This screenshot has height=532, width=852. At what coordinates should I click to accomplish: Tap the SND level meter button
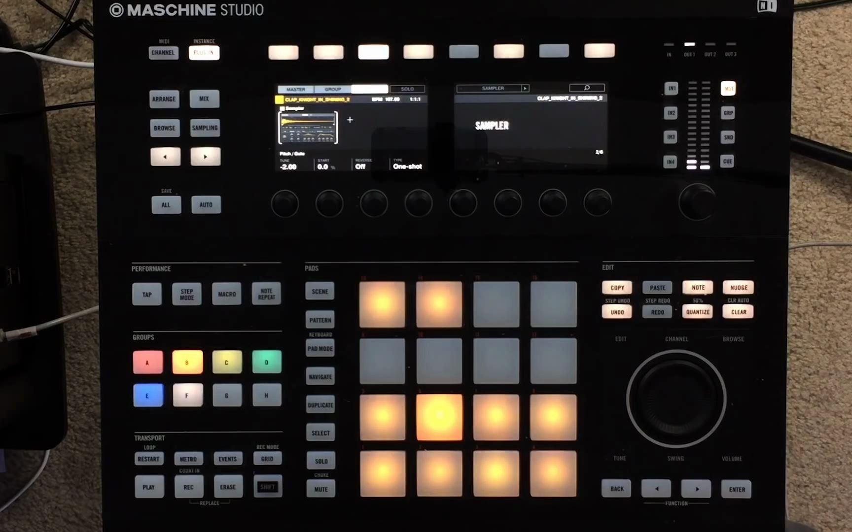728,137
